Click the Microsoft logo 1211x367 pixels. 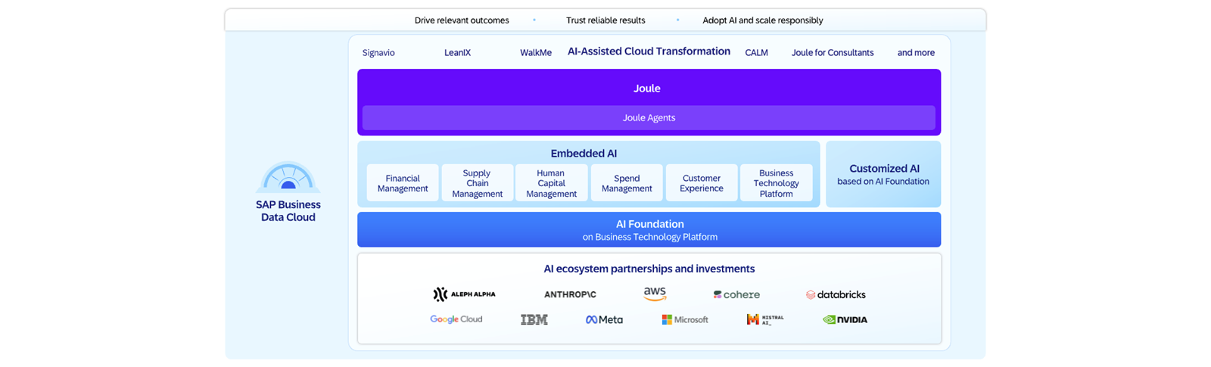click(685, 319)
